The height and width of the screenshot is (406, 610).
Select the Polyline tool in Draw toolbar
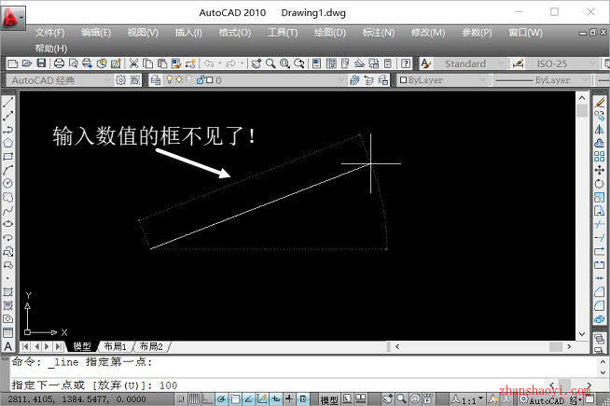coord(7,116)
